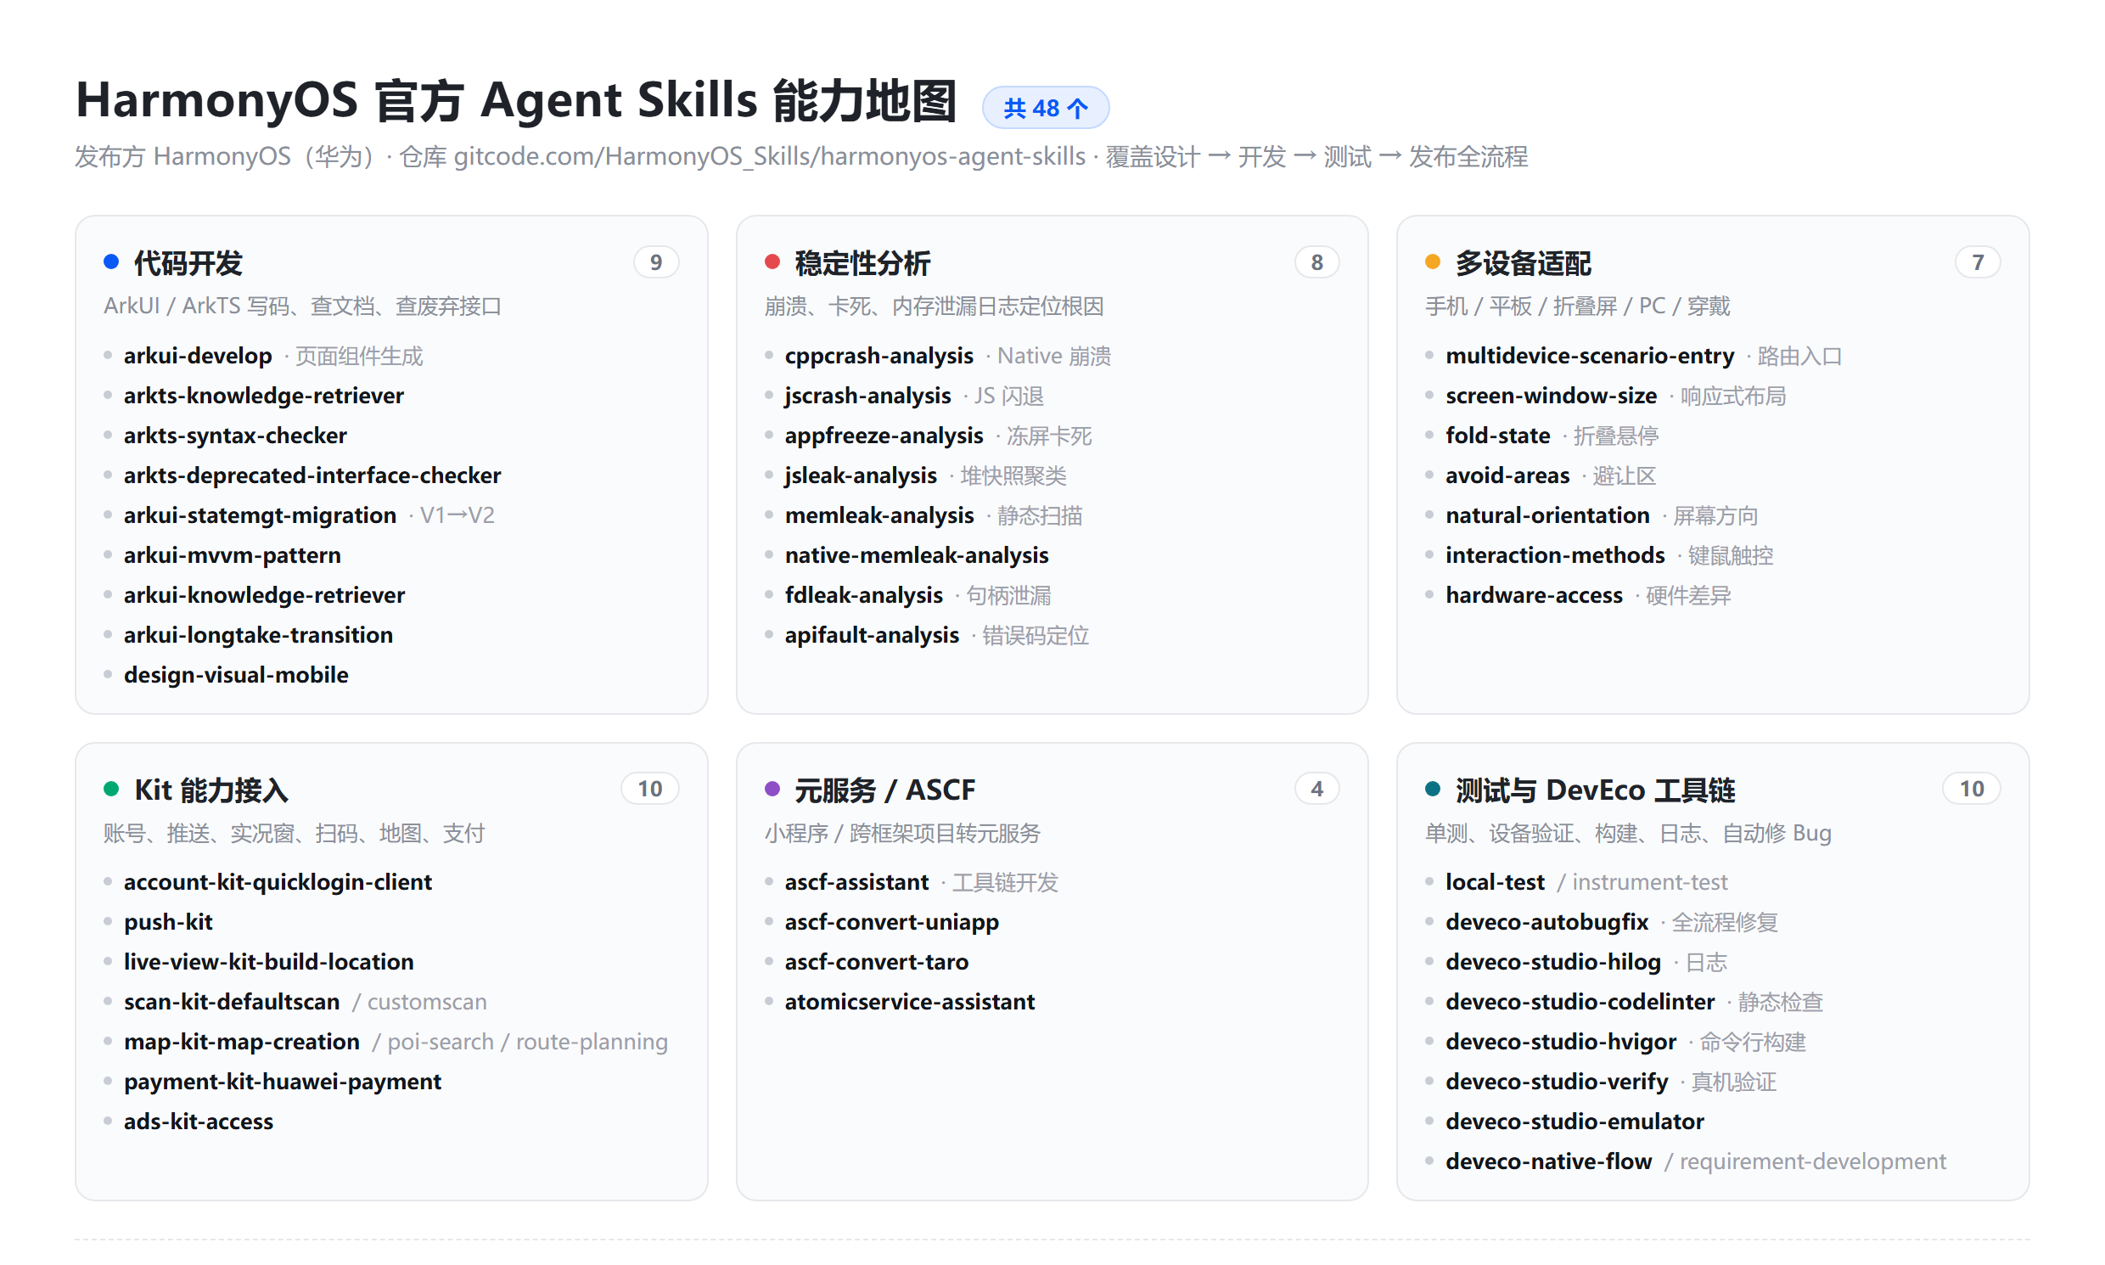Select interaction-methods entry
The height and width of the screenshot is (1265, 2105).
1555,556
